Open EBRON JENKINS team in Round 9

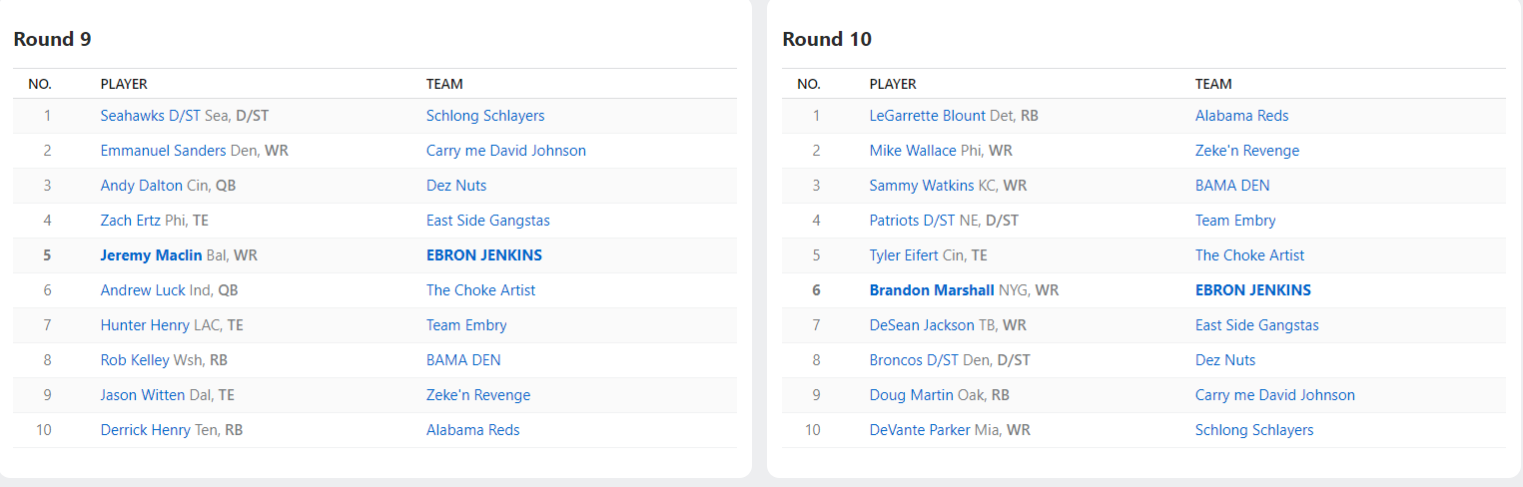coord(483,255)
